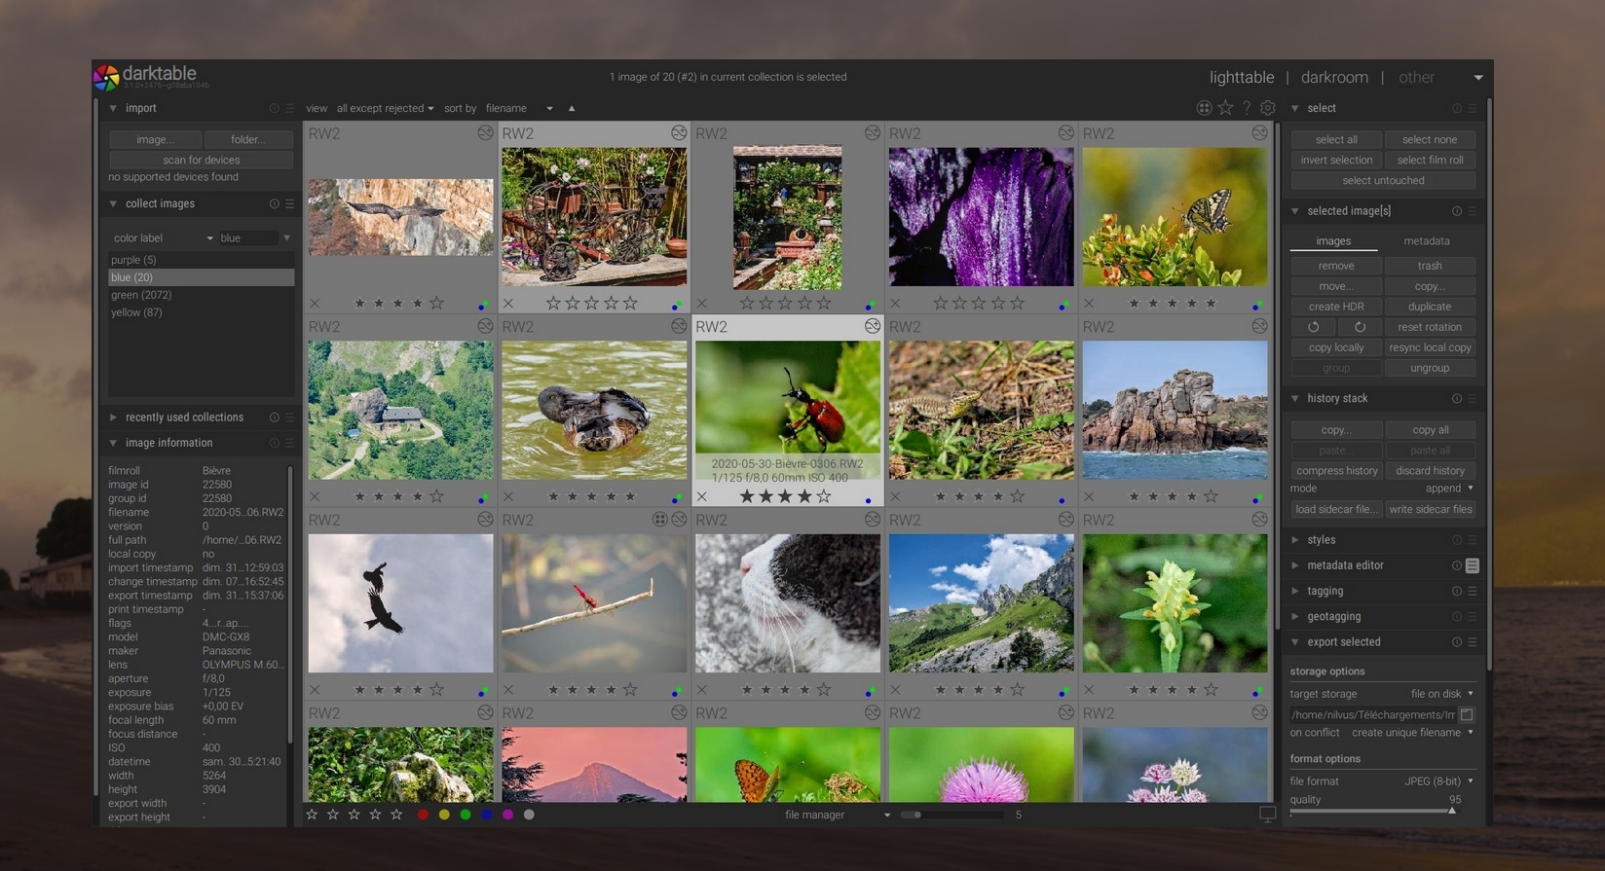Select the cat close-up thumbnail
The height and width of the screenshot is (871, 1605).
tap(787, 603)
